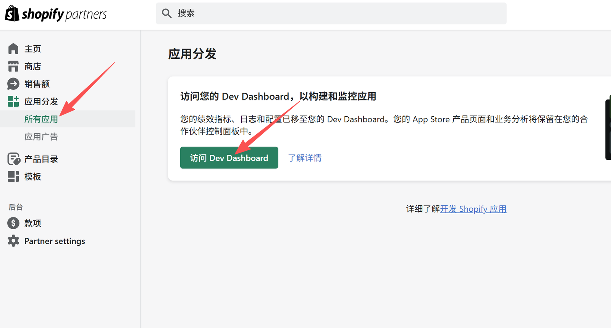Click the 应用分发 page heading
The width and height of the screenshot is (611, 328).
[192, 54]
